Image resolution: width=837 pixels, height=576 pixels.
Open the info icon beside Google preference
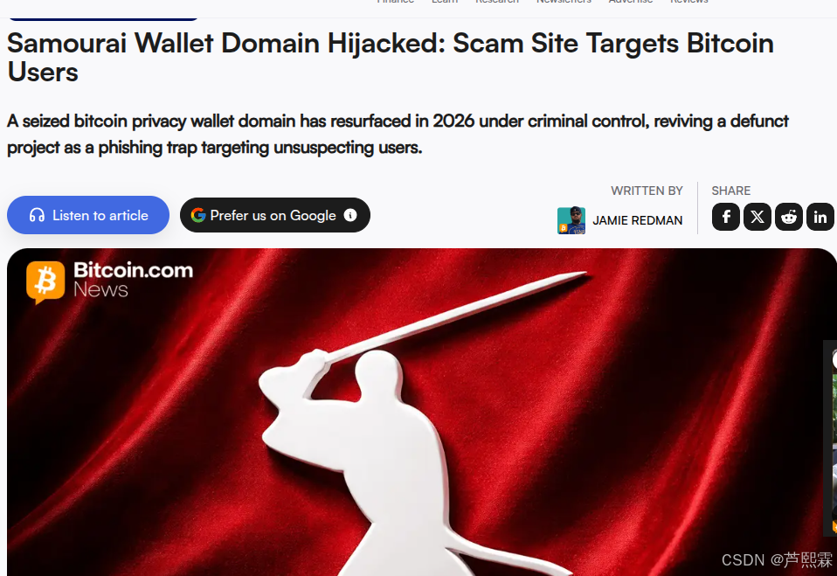tap(350, 215)
